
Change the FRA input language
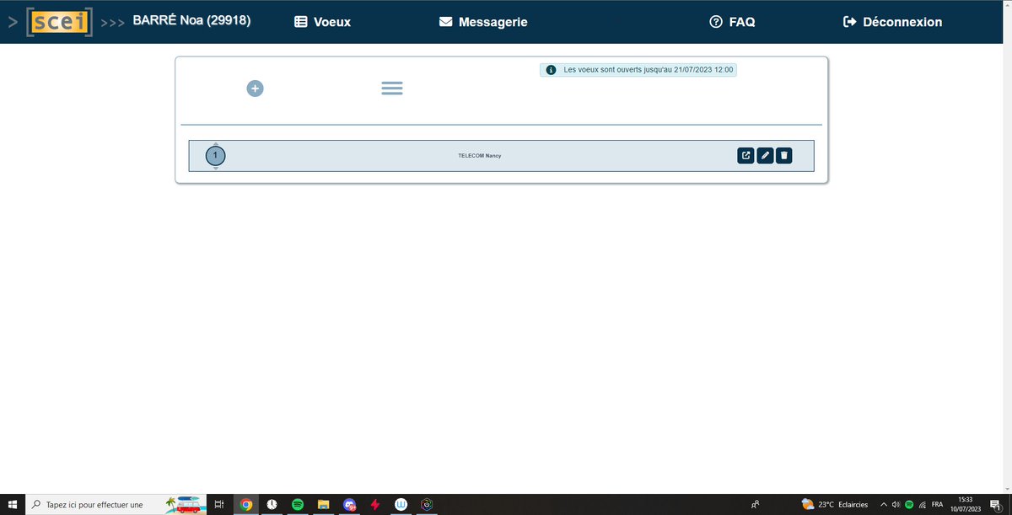(x=937, y=504)
